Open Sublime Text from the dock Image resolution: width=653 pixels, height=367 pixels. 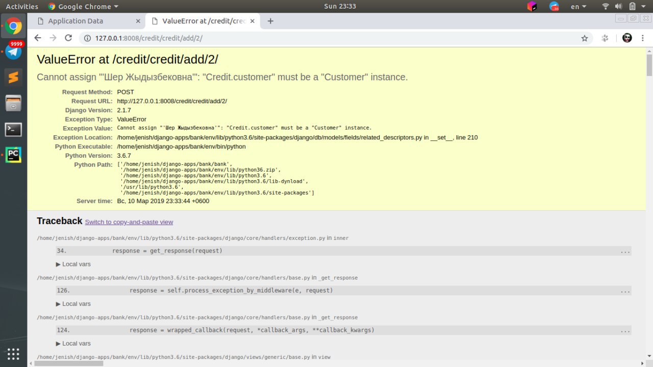14,77
